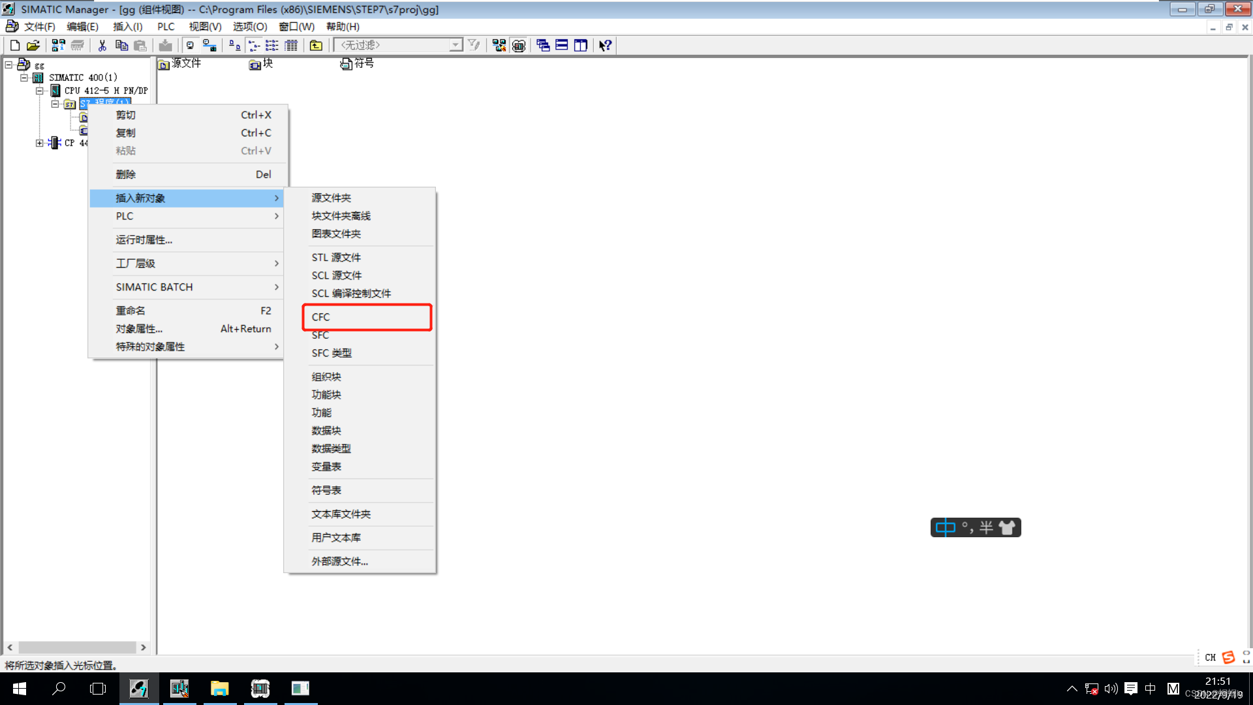Viewport: 1253px width, 705px height.
Task: Choose 重命名 in context menu
Action: click(187, 311)
